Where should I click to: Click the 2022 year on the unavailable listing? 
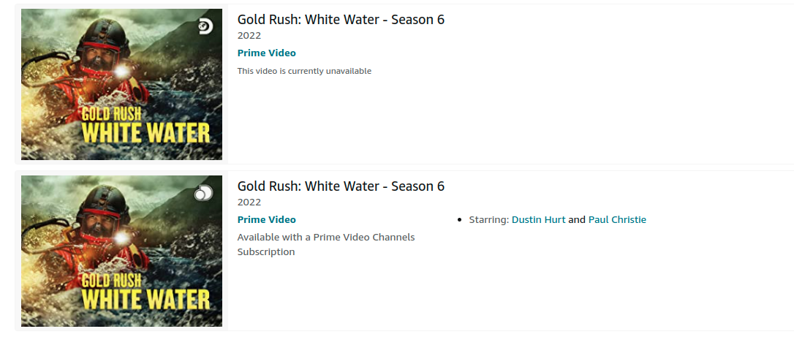(x=249, y=36)
